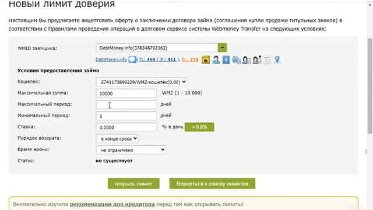The width and height of the screenshot is (373, 210).
Task: Open the Время жизни dropdown
Action: (131, 150)
